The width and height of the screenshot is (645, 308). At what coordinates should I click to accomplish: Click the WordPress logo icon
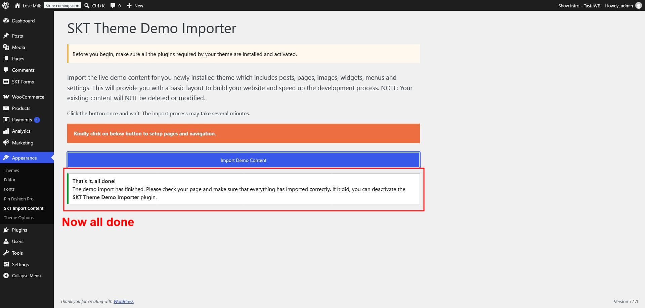(x=6, y=5)
